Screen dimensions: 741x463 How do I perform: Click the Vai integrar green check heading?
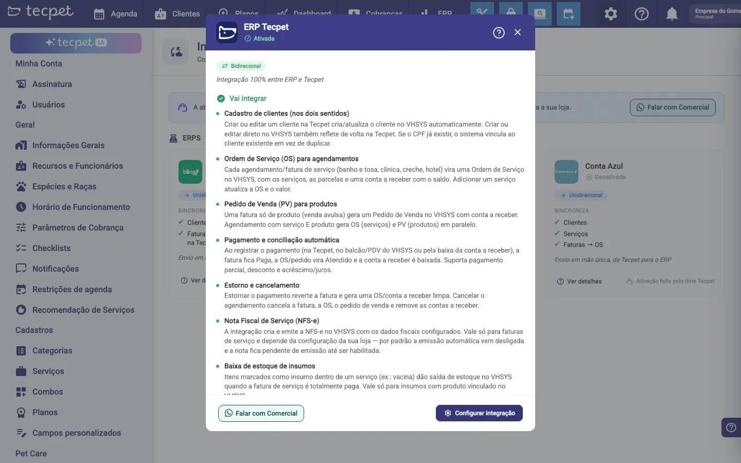242,98
